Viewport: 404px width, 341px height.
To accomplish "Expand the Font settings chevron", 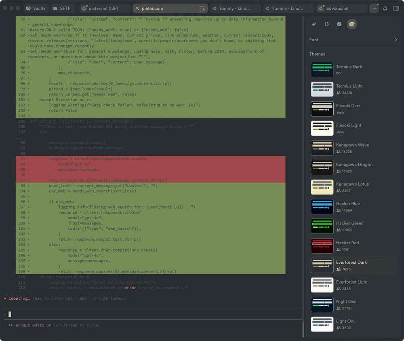I will (x=396, y=40).
